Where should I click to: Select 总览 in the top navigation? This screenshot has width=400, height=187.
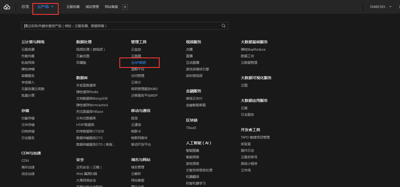[25, 7]
